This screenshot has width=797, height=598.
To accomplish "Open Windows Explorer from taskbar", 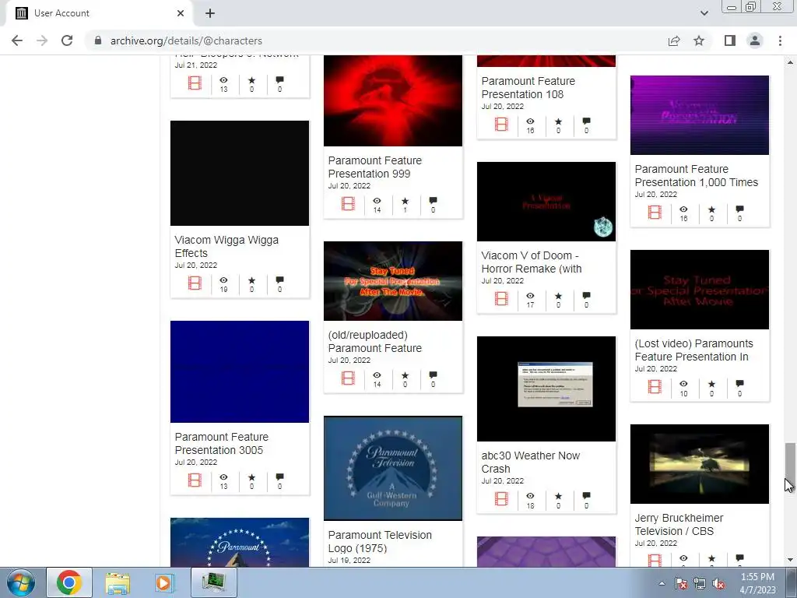I will (x=118, y=582).
